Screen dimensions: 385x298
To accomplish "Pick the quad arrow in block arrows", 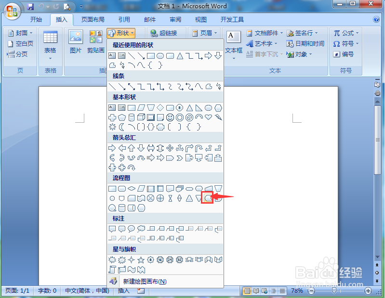I will pyautogui.click(x=170, y=148).
